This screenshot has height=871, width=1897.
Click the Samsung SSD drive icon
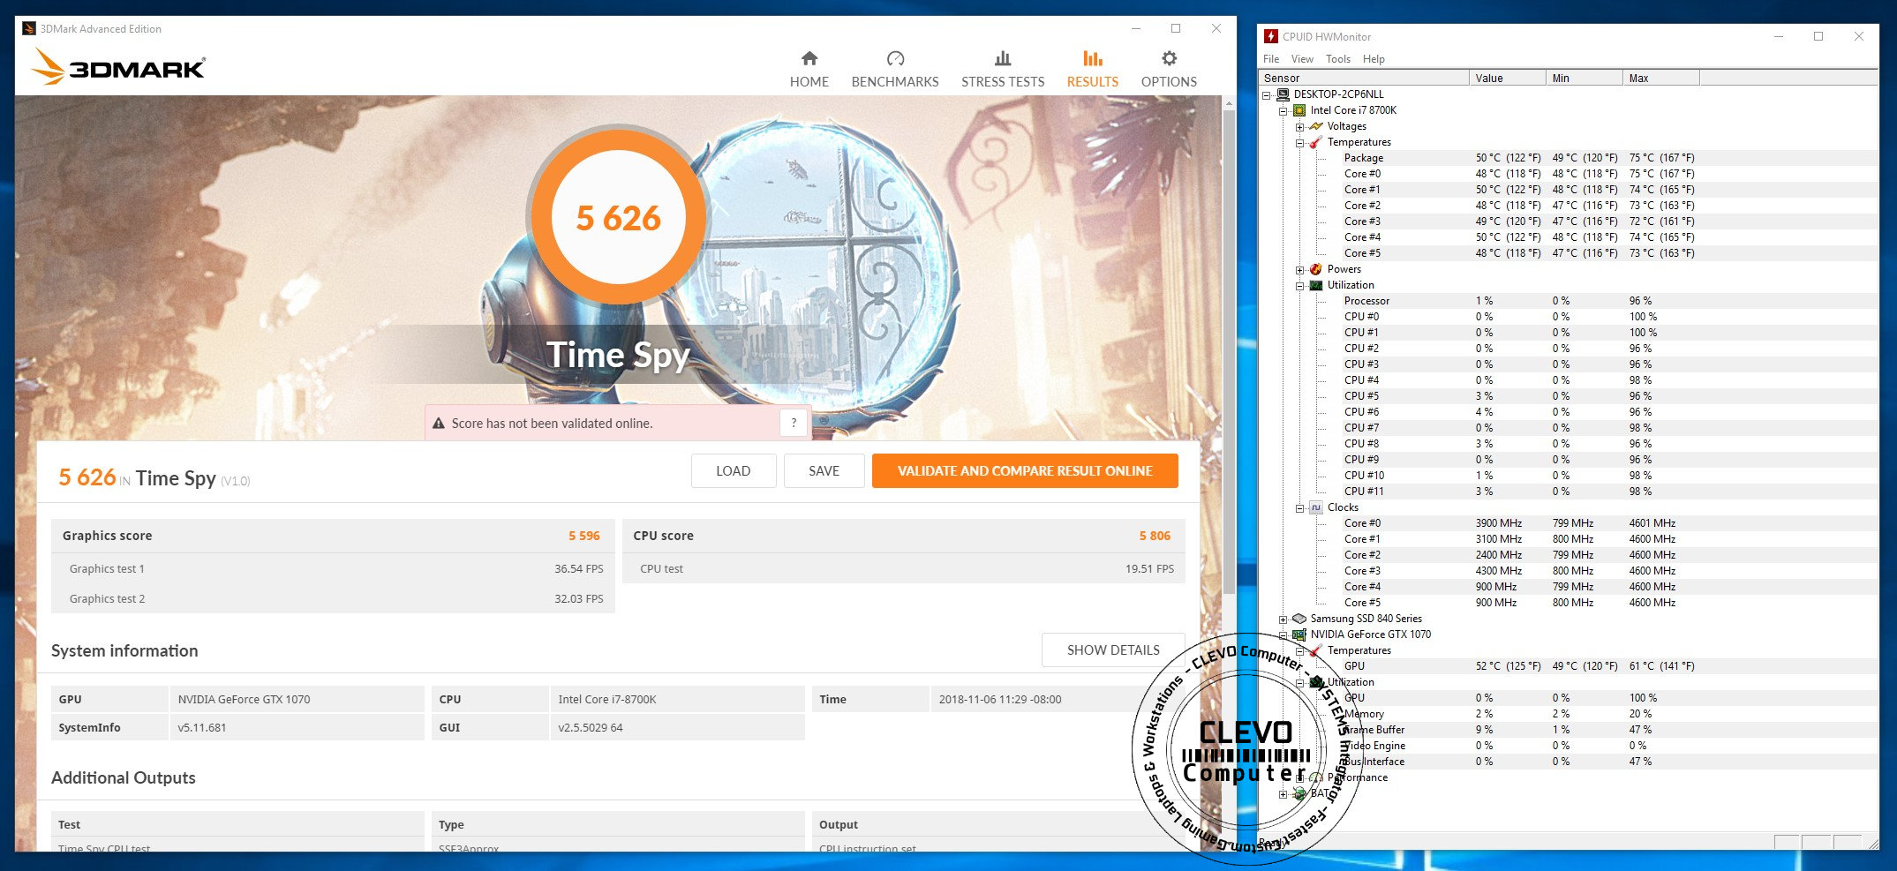(1299, 619)
